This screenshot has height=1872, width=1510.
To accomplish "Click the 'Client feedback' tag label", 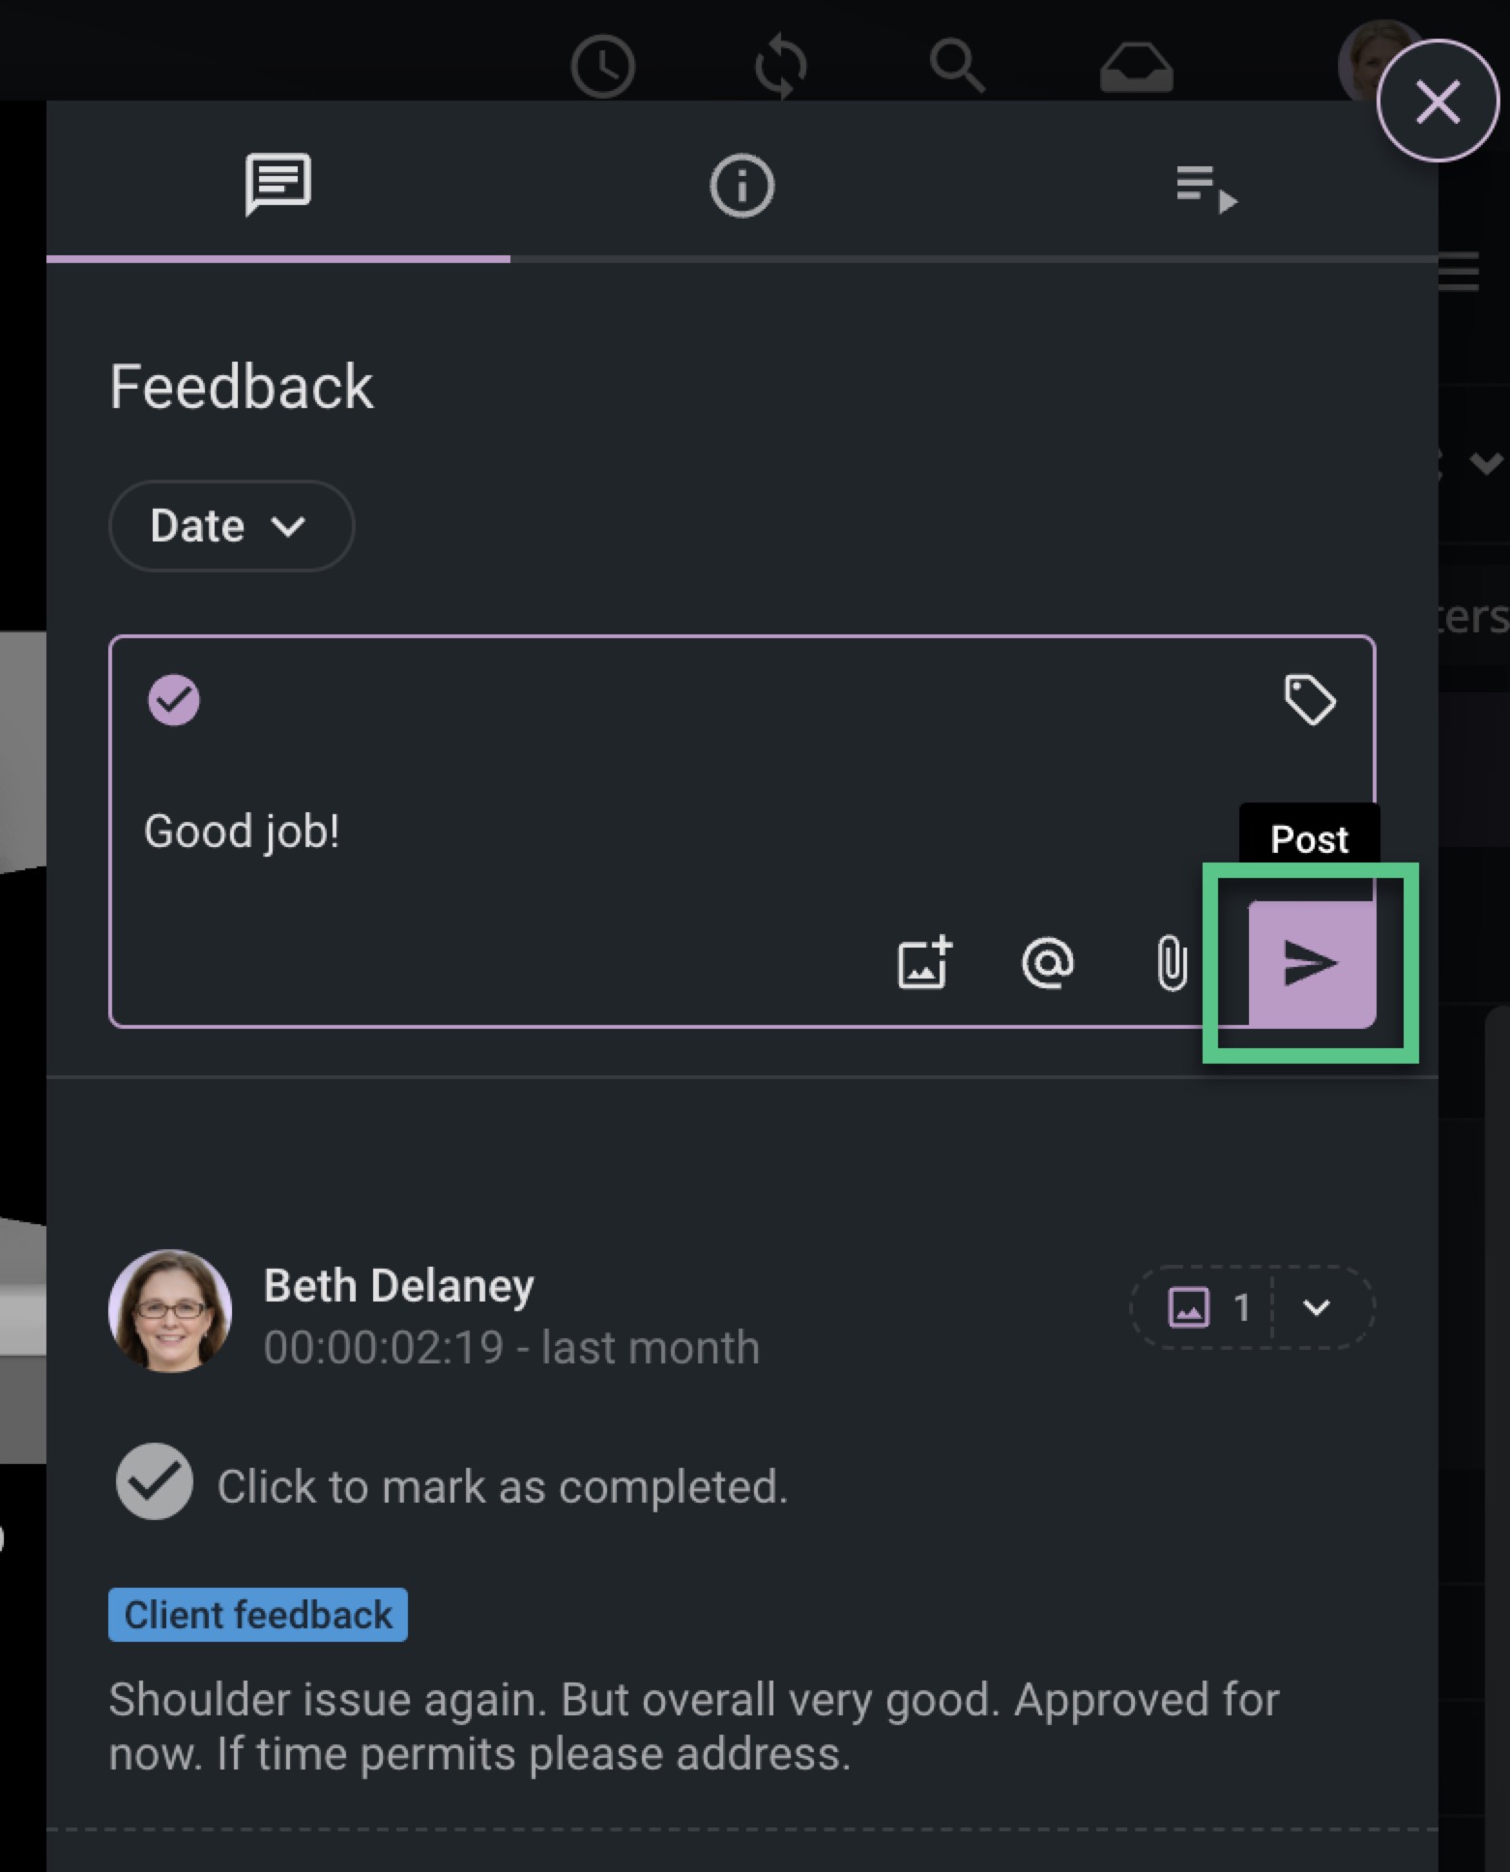I will click(258, 1615).
